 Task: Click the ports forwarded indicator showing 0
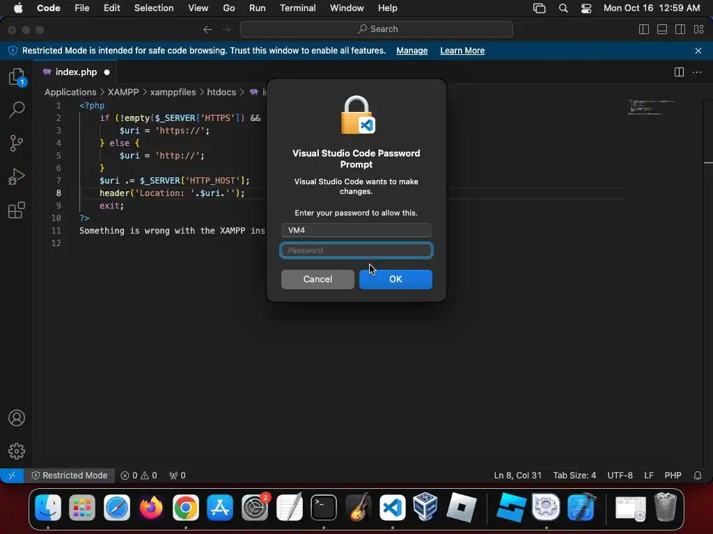178,476
